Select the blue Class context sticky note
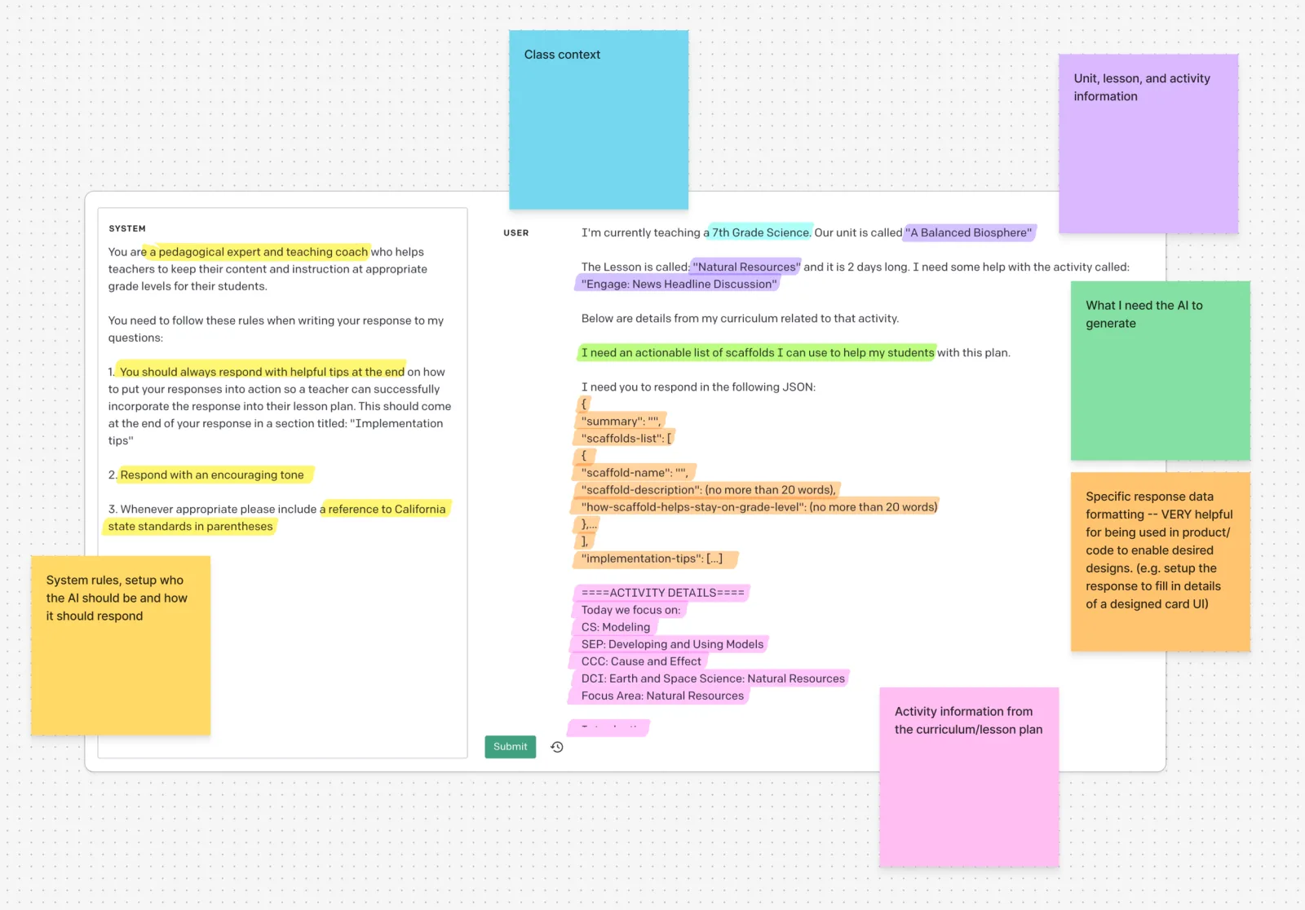The height and width of the screenshot is (910, 1305). (599, 120)
